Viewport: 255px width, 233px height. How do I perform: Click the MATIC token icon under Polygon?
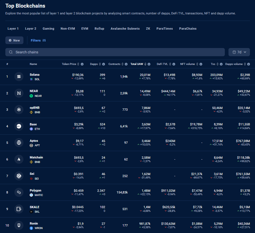point(31,195)
